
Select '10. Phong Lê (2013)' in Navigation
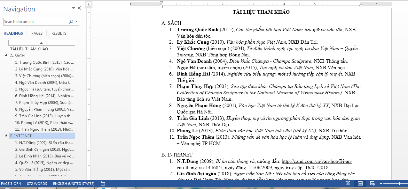pyautogui.click(x=44, y=123)
